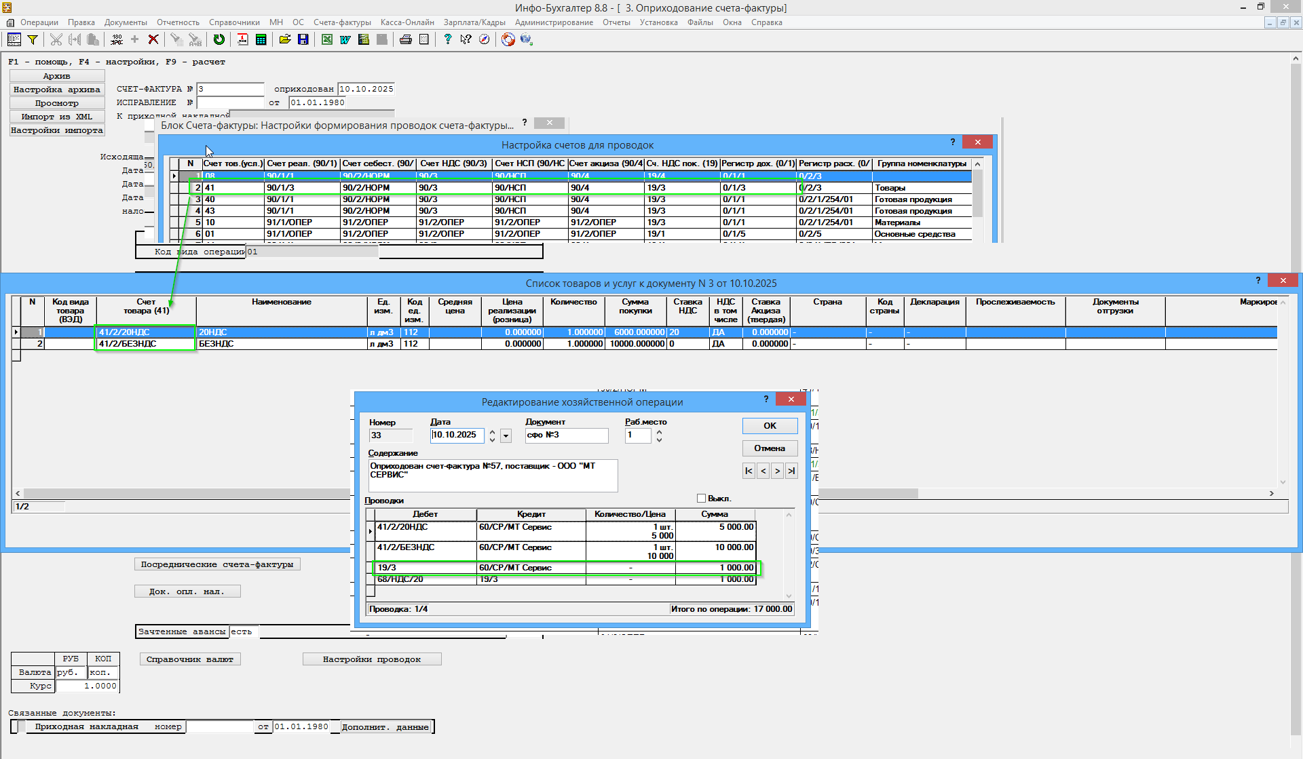
Task: Open the date dropdown in operation editor
Action: [x=506, y=436]
